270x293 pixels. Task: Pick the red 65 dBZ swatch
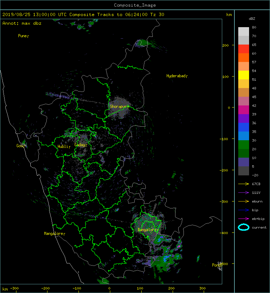click(x=243, y=49)
